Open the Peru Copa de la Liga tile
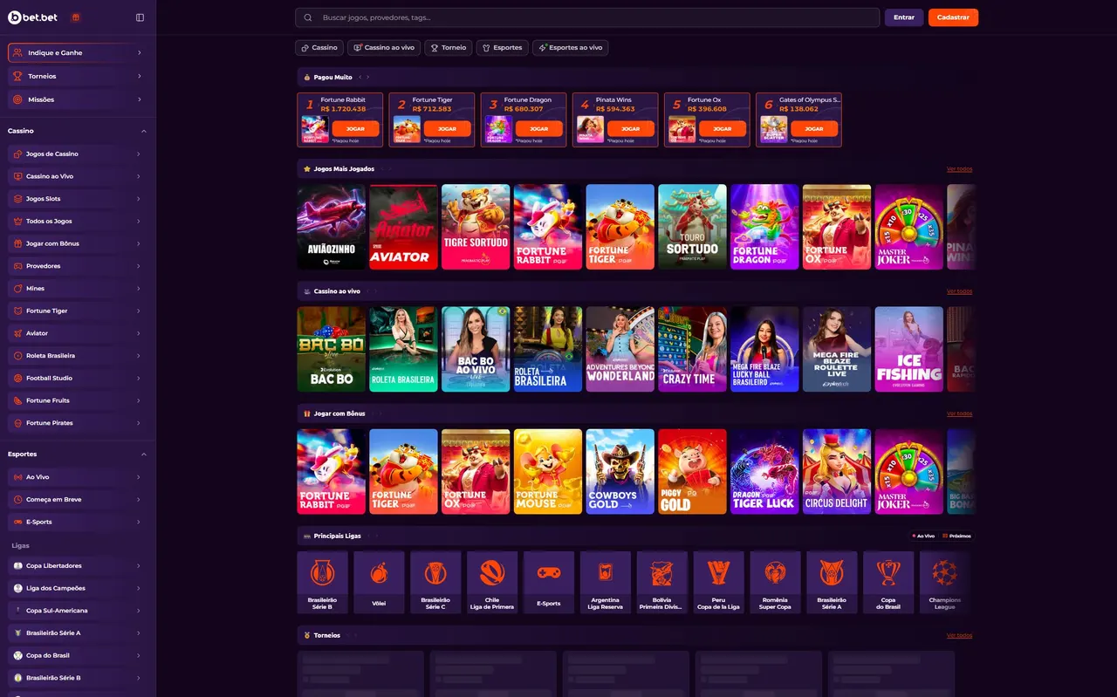The height and width of the screenshot is (697, 1117). tap(718, 583)
